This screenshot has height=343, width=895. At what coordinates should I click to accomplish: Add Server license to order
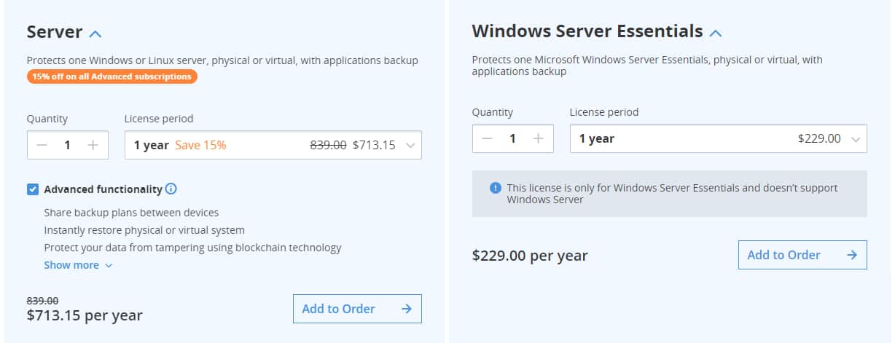click(x=357, y=309)
